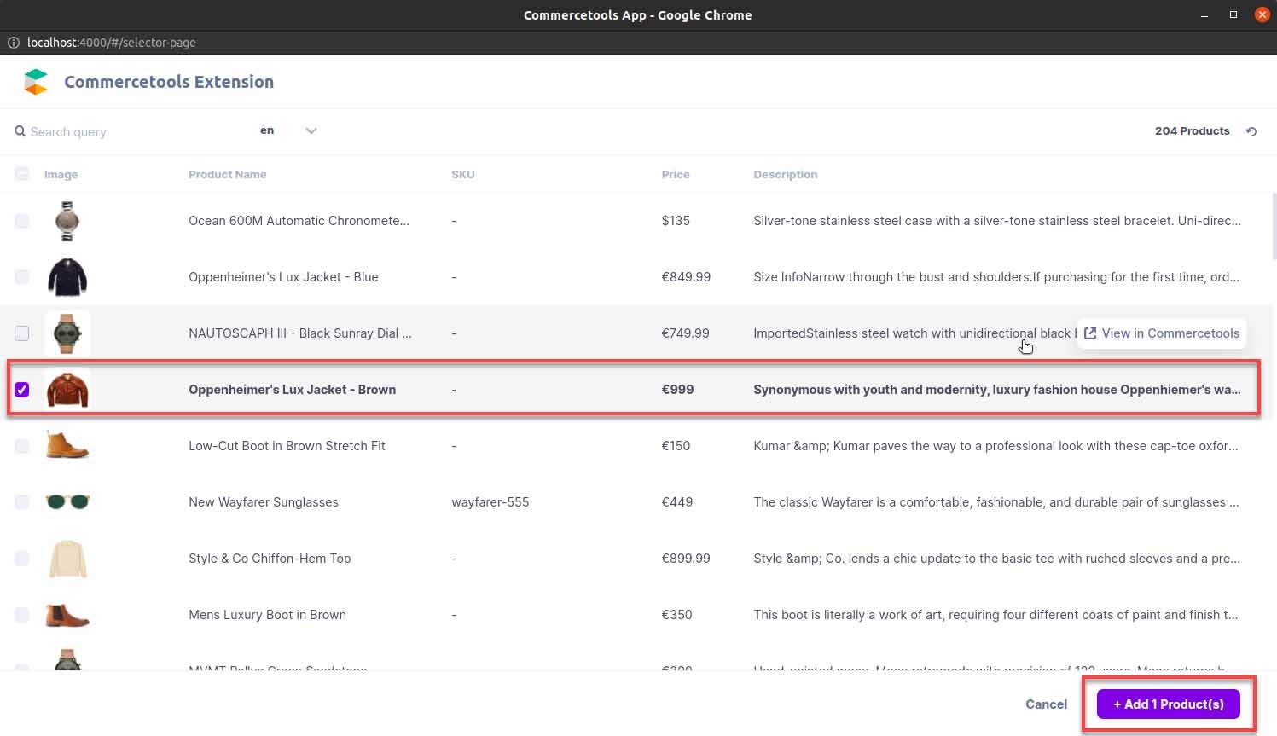The height and width of the screenshot is (736, 1277).
Task: Click the reset selection history icon
Action: 1251,131
